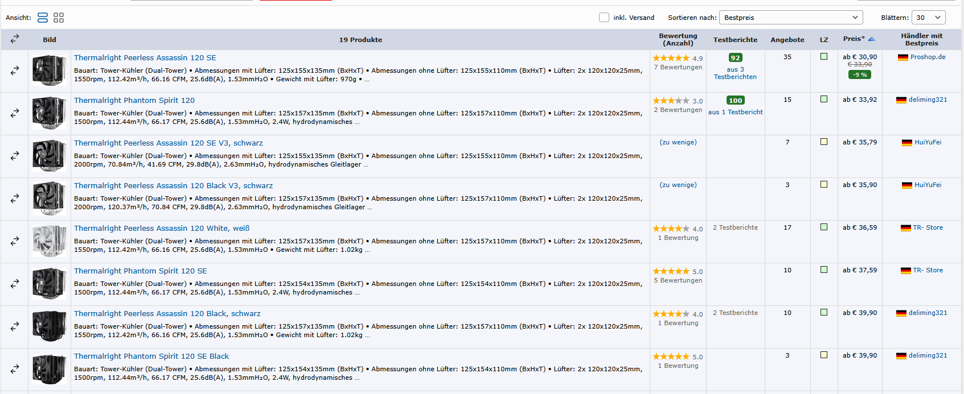This screenshot has width=964, height=394.
Task: Add Peerless Assassin 120 Black schwarz to comparison
Action: point(15,326)
